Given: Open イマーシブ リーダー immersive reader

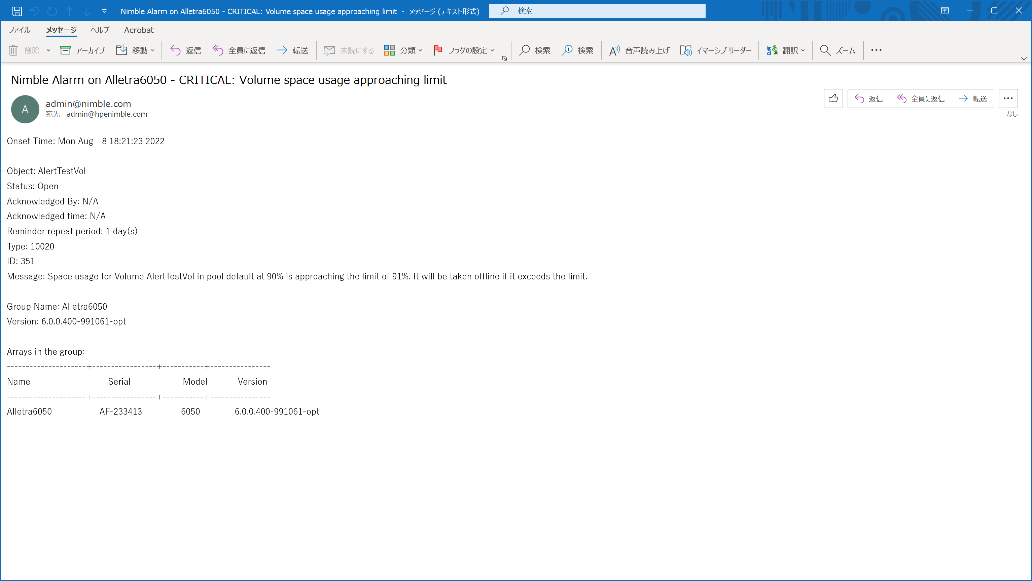Looking at the screenshot, I should click(x=715, y=50).
